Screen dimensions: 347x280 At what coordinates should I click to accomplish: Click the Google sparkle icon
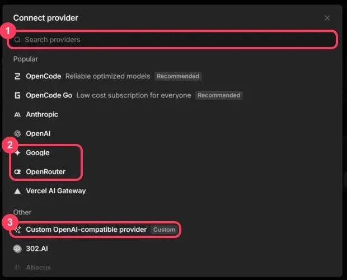tap(17, 153)
